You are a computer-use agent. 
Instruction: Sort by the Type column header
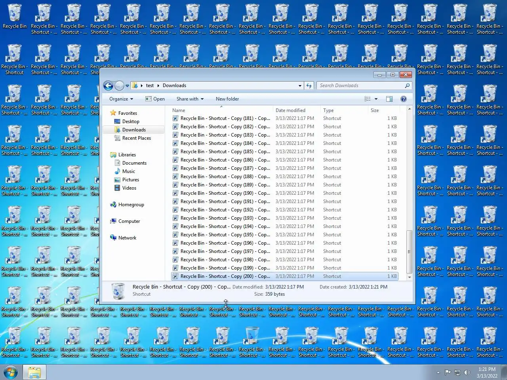pos(344,110)
